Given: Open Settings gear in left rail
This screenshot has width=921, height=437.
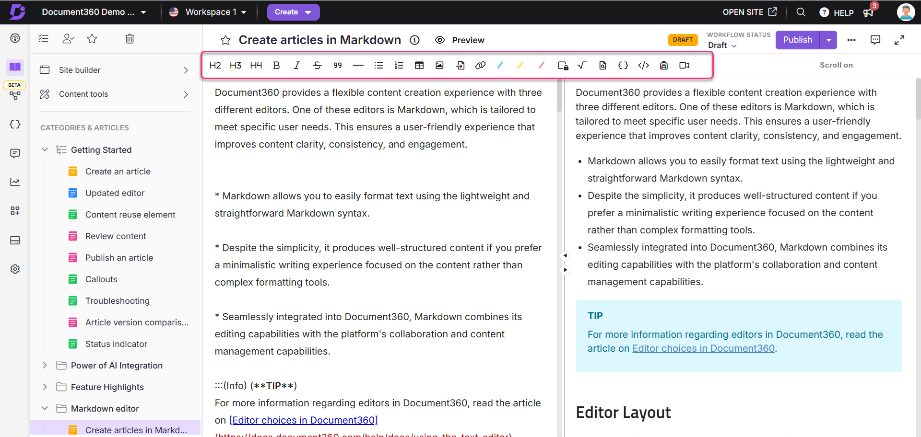Looking at the screenshot, I should pos(15,269).
